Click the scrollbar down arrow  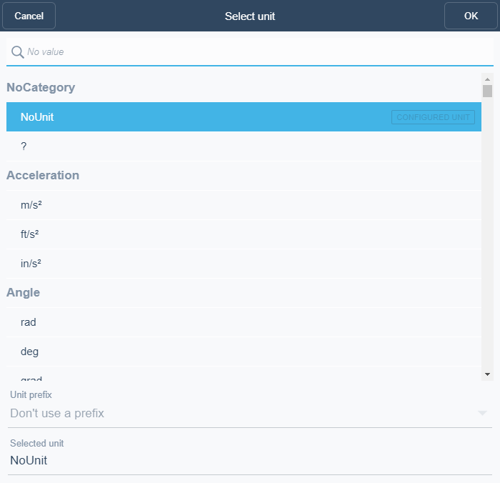click(x=487, y=374)
